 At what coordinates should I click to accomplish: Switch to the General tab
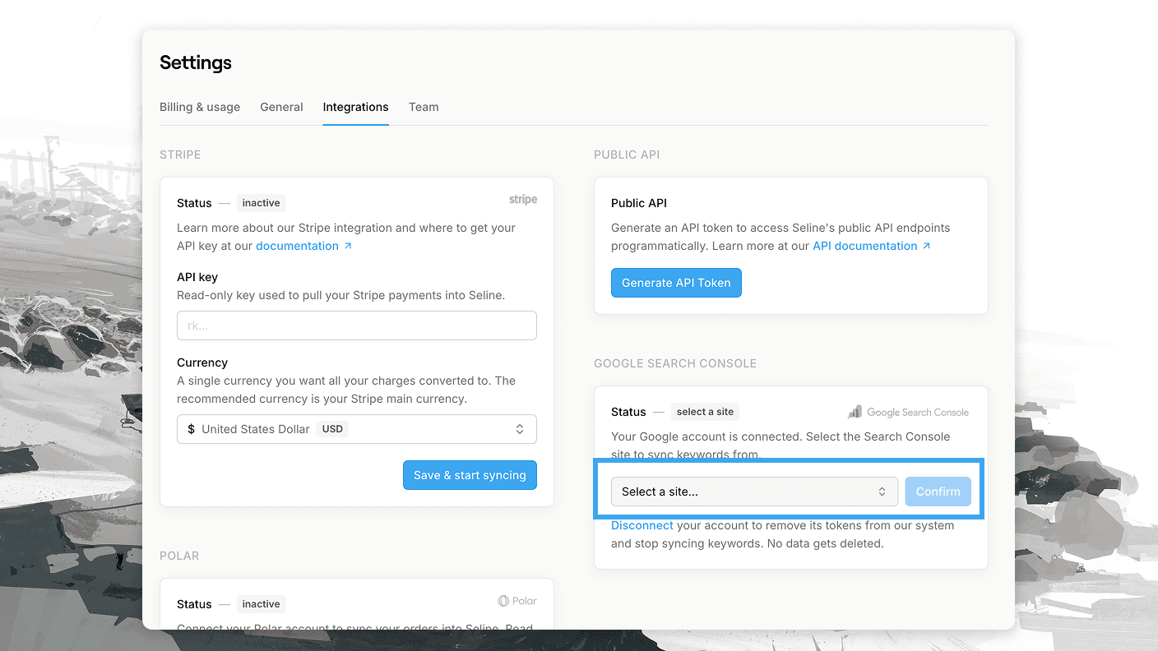click(x=281, y=107)
